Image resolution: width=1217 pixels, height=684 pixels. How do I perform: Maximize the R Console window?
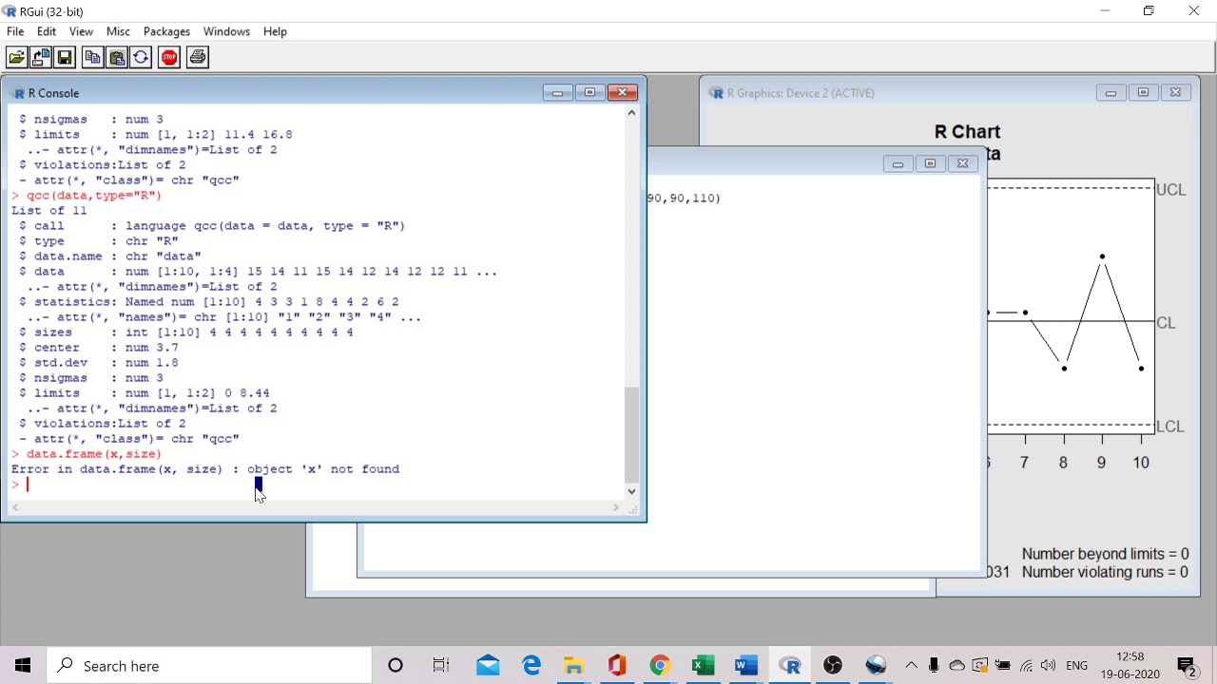(x=589, y=92)
